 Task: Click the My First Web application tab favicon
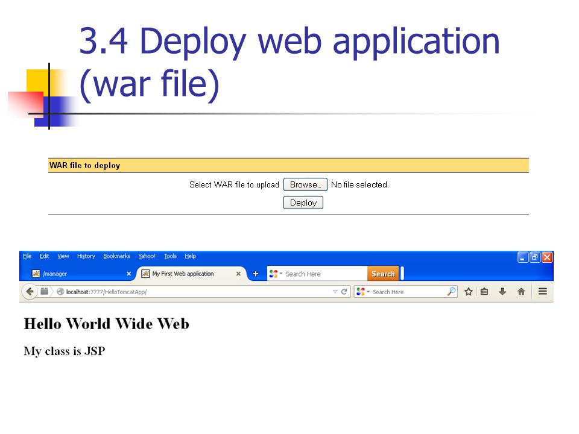(145, 274)
